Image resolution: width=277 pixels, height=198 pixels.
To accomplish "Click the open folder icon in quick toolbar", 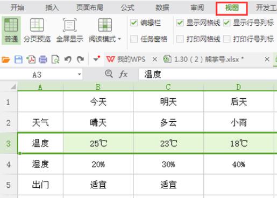I will [x=6, y=60].
